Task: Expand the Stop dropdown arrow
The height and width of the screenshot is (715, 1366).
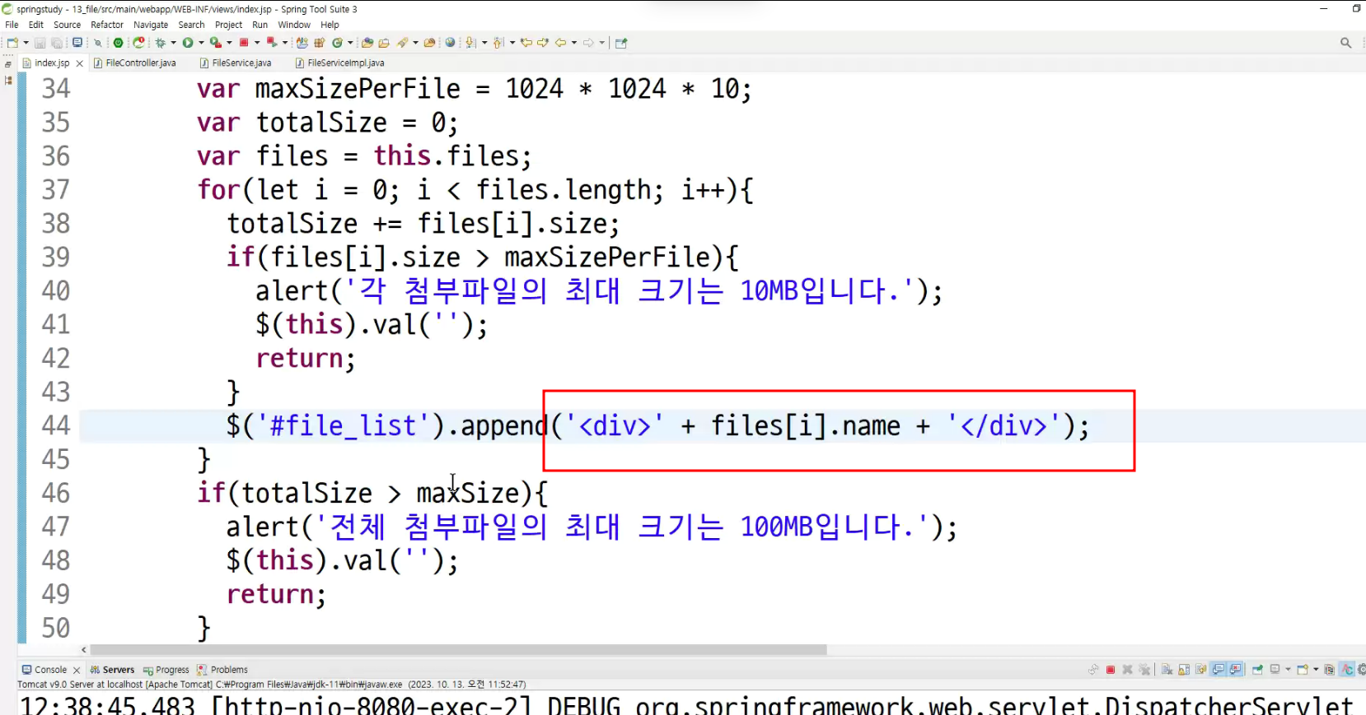Action: coord(257,43)
